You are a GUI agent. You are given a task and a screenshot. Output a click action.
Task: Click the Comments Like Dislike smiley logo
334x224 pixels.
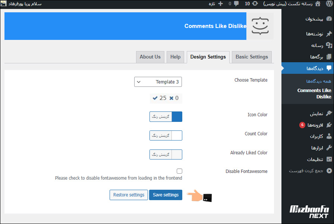pyautogui.click(x=260, y=26)
